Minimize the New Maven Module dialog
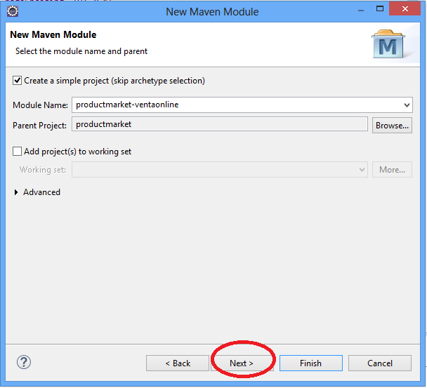This screenshot has width=427, height=388. click(x=361, y=11)
